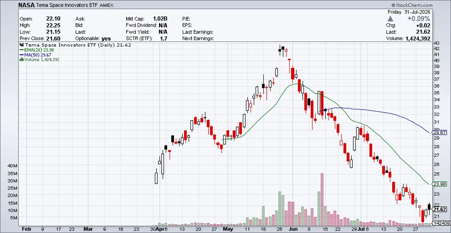Click the +0.09% percent change text
Viewport: 451px width, 233px height.
click(x=419, y=19)
